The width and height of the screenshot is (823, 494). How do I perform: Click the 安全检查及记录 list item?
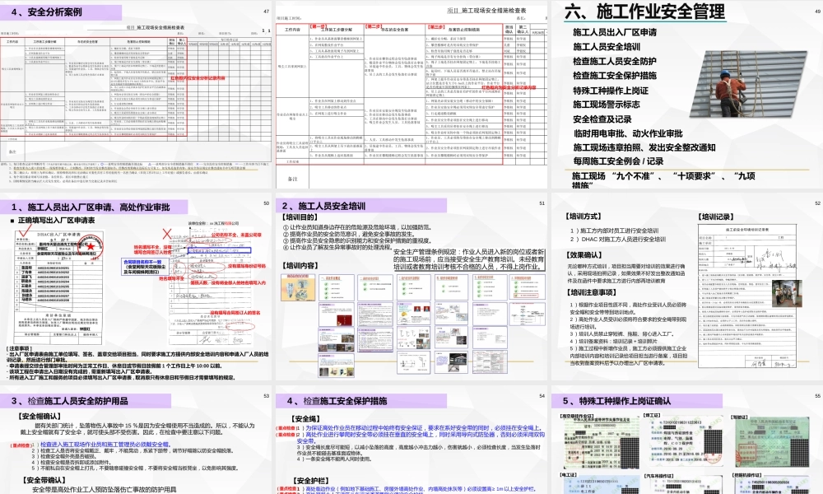602,119
